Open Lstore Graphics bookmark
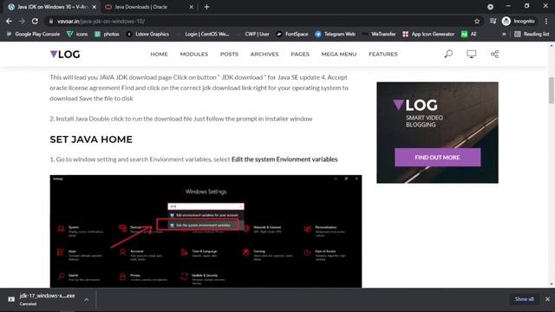Viewport: 555px width, 312px height. click(x=147, y=34)
